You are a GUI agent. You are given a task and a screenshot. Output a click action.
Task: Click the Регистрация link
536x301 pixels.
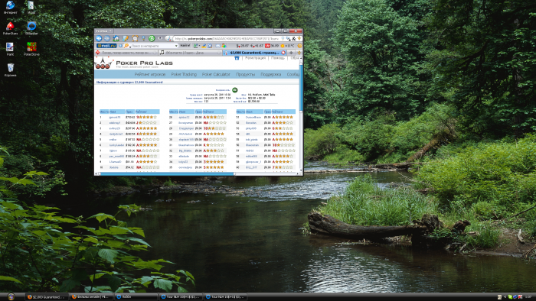255,58
